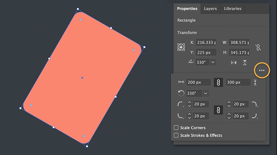Flip the rectangle horizontally
This screenshot has height=155, width=277.
[234, 62]
